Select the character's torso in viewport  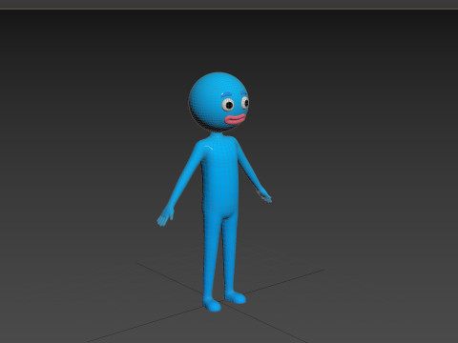pos(220,176)
